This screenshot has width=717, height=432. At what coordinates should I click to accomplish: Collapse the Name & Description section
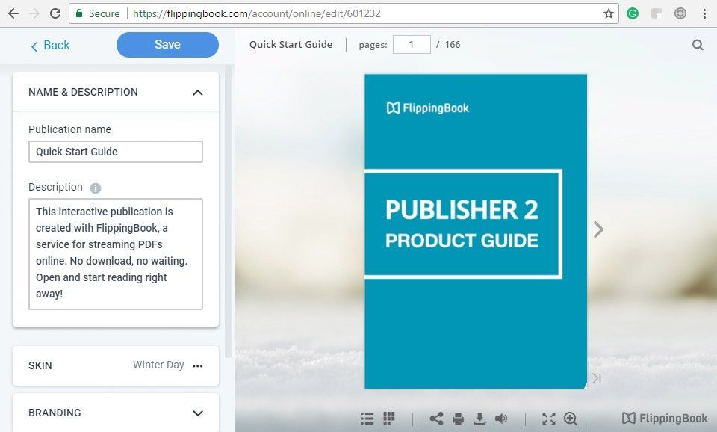click(x=197, y=93)
